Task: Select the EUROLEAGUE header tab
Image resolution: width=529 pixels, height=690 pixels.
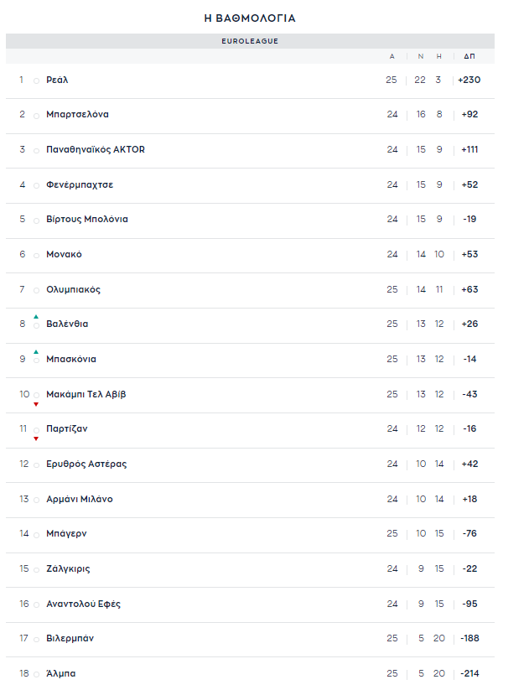Action: pos(250,41)
